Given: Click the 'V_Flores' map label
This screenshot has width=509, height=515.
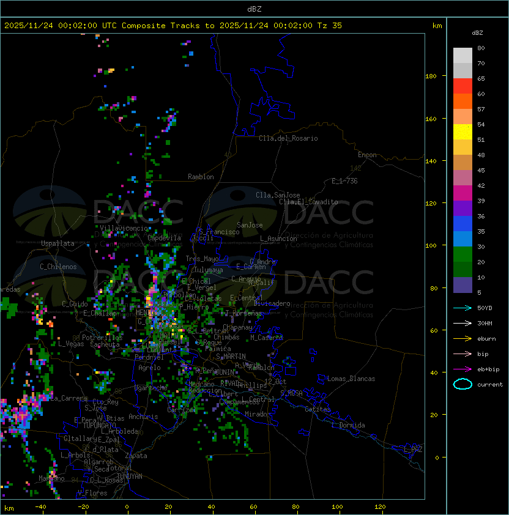Looking at the screenshot, I should (x=92, y=493).
